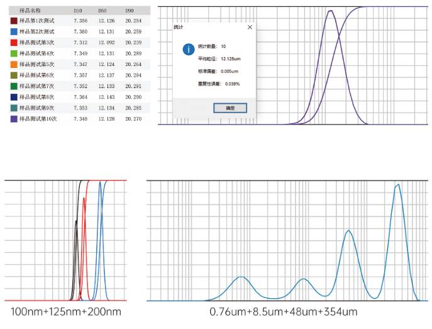Click the blue info icon in dialog
The height and width of the screenshot is (329, 432).
click(x=189, y=50)
